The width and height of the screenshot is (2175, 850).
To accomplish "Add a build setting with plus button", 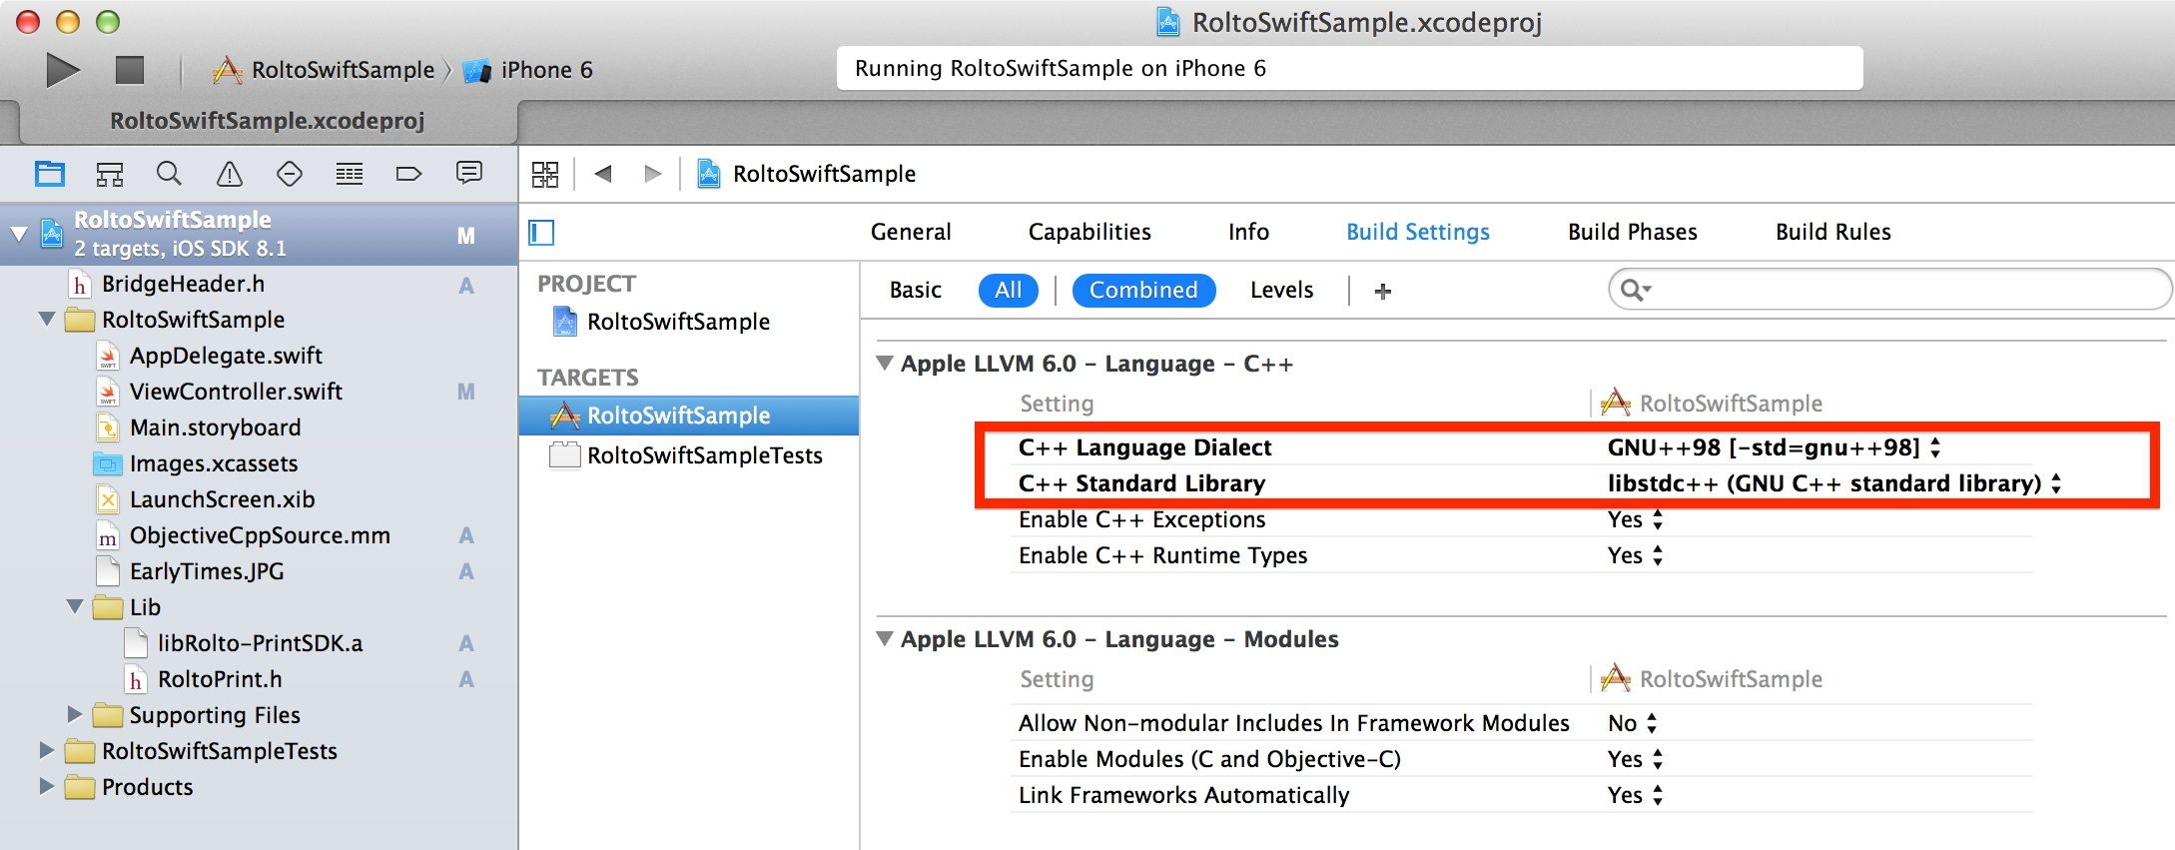I will (x=1383, y=291).
